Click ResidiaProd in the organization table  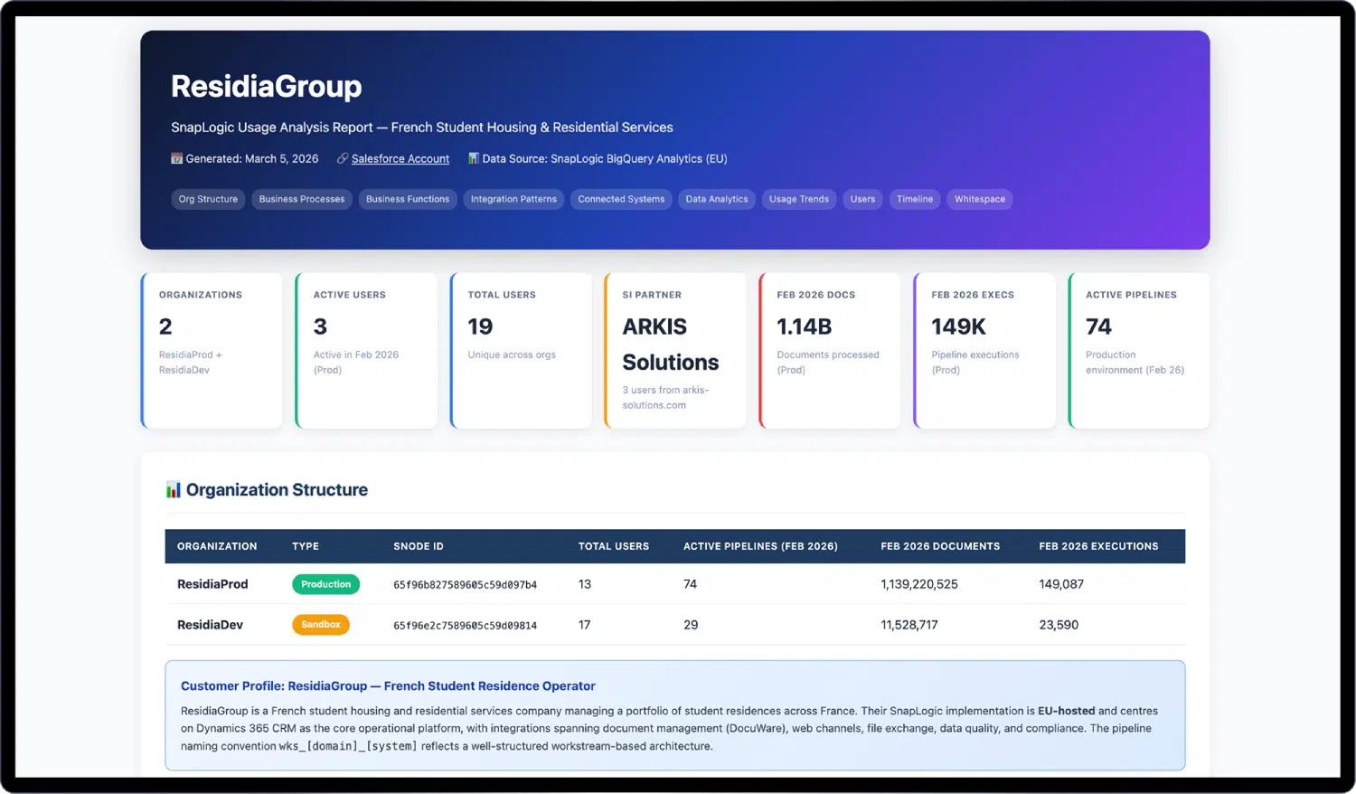pyautogui.click(x=212, y=584)
